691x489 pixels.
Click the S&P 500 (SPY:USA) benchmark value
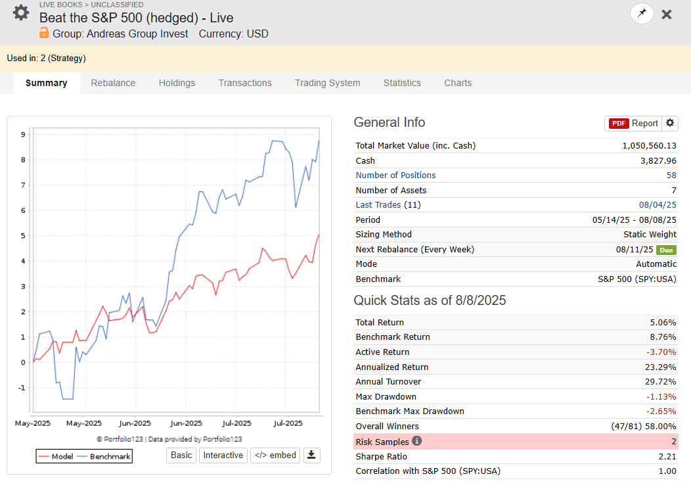coord(636,279)
